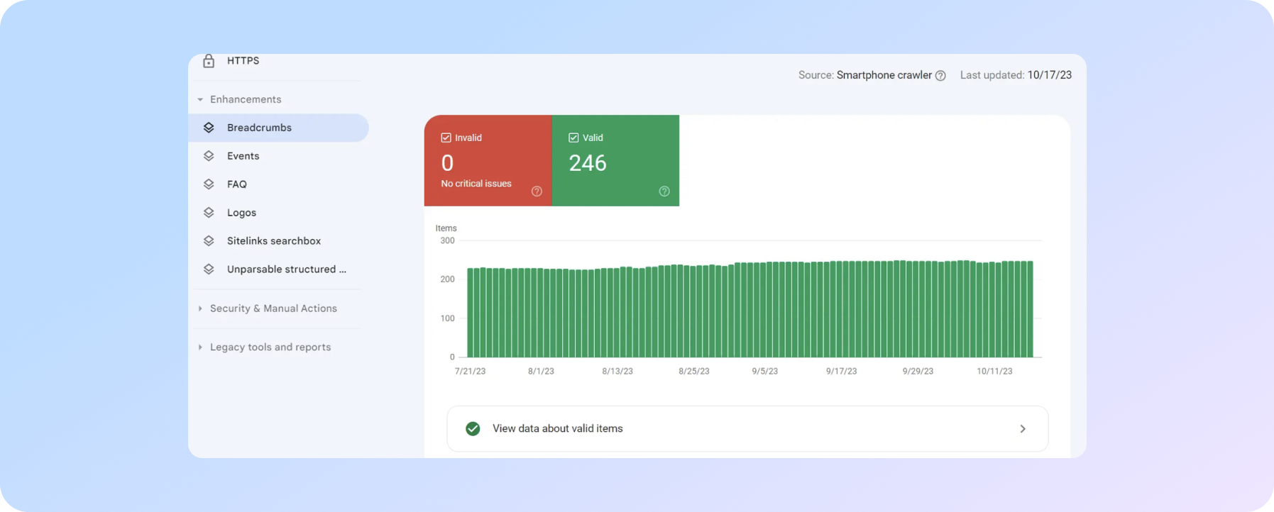The image size is (1274, 512).
Task: Click the first green bar in the chart
Action: pyautogui.click(x=471, y=313)
